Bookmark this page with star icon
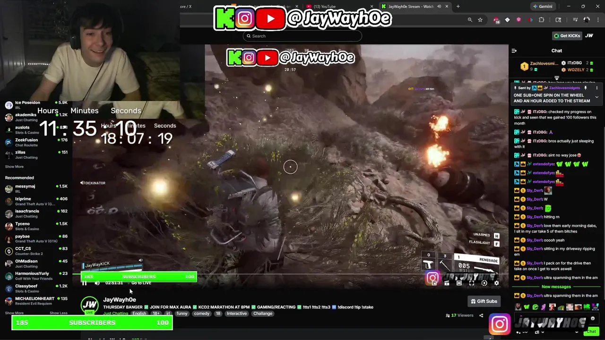605x340 pixels. [480, 20]
